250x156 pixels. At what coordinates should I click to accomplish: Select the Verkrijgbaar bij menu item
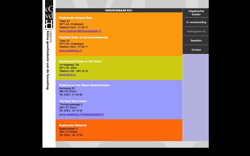tap(196, 32)
